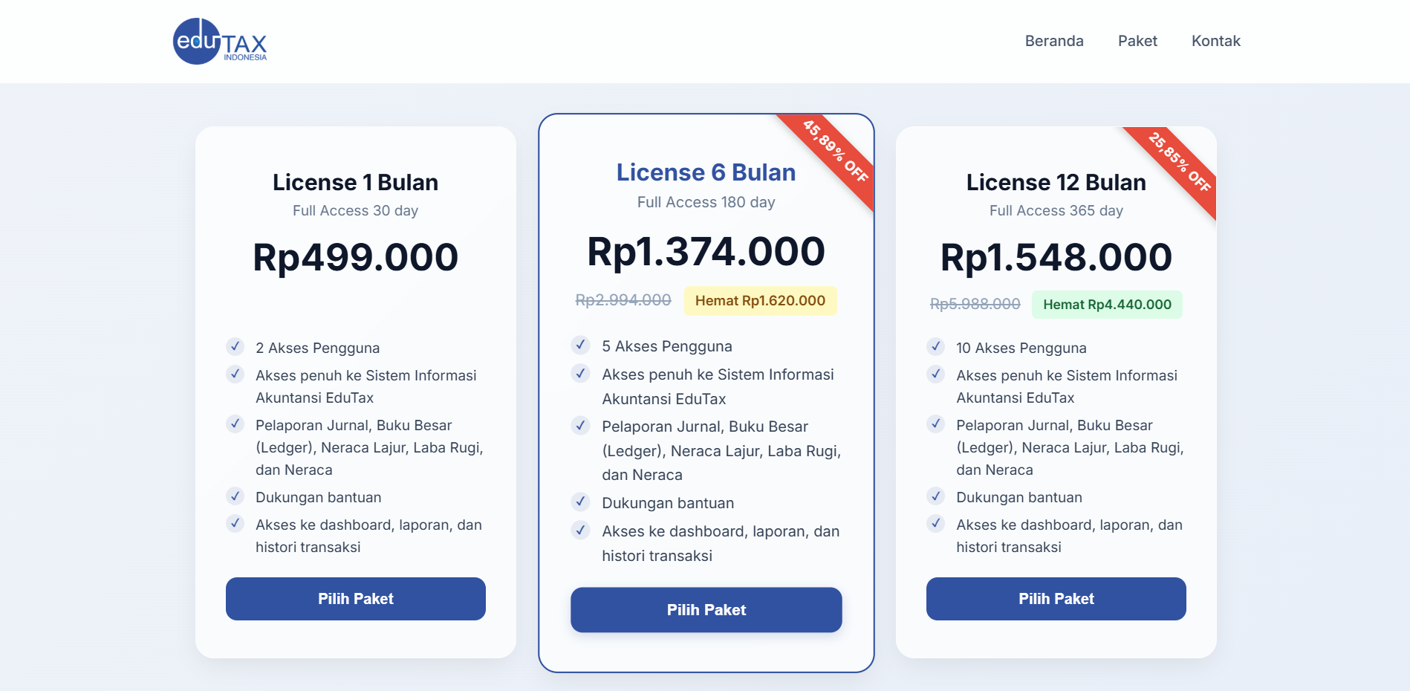Click the strikethrough Rp5.988.000 original price

[x=975, y=305]
